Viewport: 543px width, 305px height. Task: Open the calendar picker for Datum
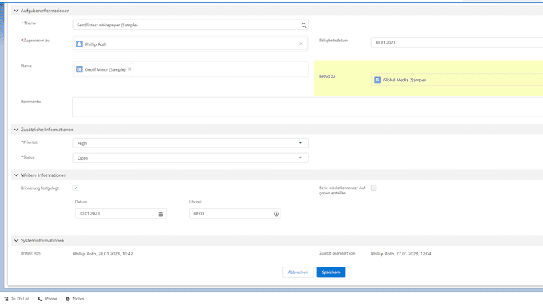[x=161, y=214]
